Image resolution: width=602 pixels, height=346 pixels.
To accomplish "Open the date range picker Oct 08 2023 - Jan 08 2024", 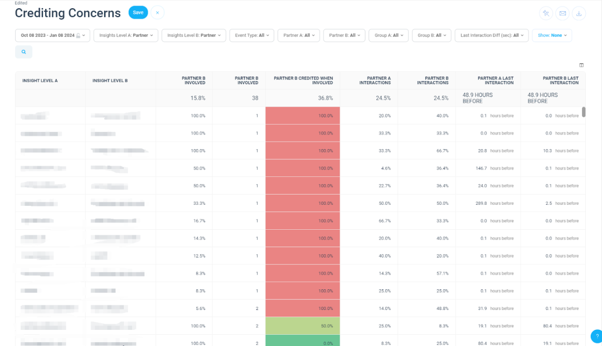I will [52, 36].
